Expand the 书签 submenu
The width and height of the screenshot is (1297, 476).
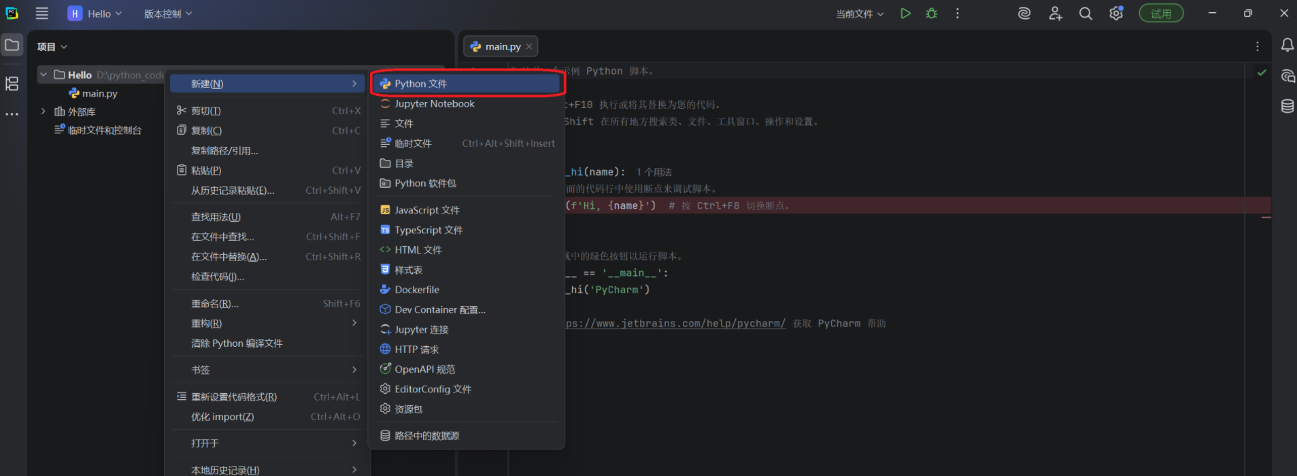[x=267, y=370]
